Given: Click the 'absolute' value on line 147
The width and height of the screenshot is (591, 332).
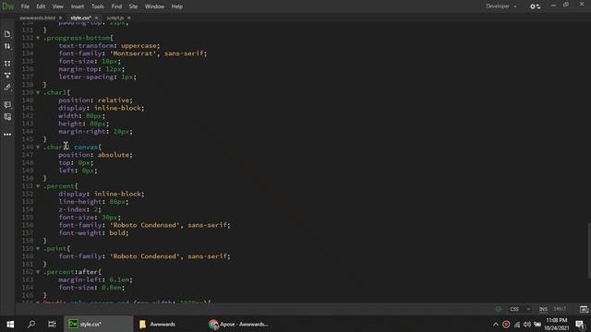Looking at the screenshot, I should click(113, 155).
